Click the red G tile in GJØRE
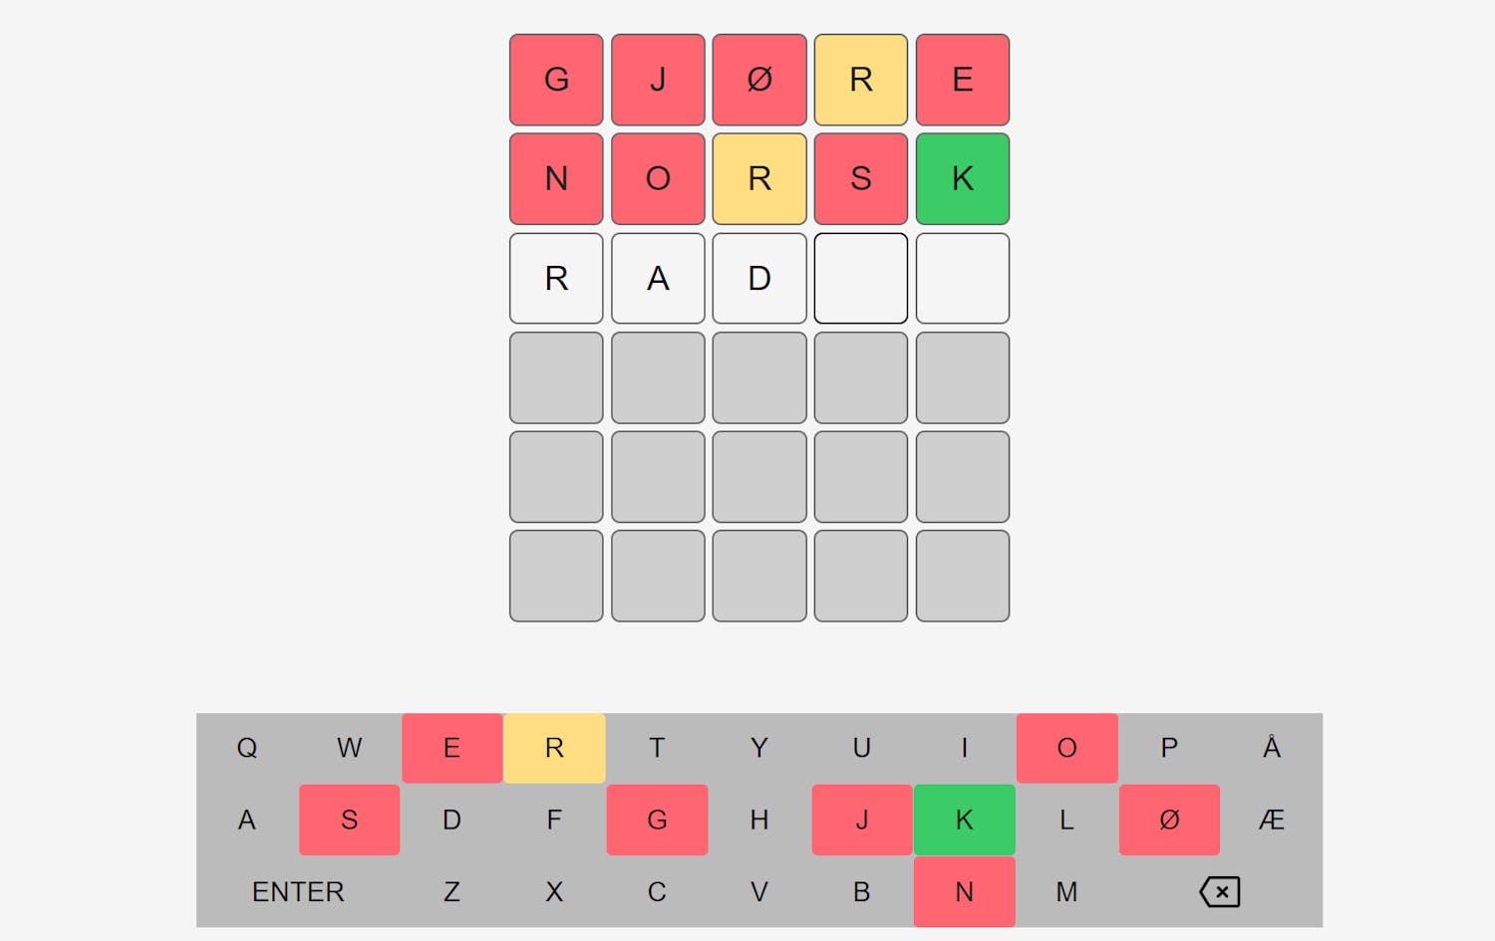Screen dimensions: 1495x941 click(556, 80)
